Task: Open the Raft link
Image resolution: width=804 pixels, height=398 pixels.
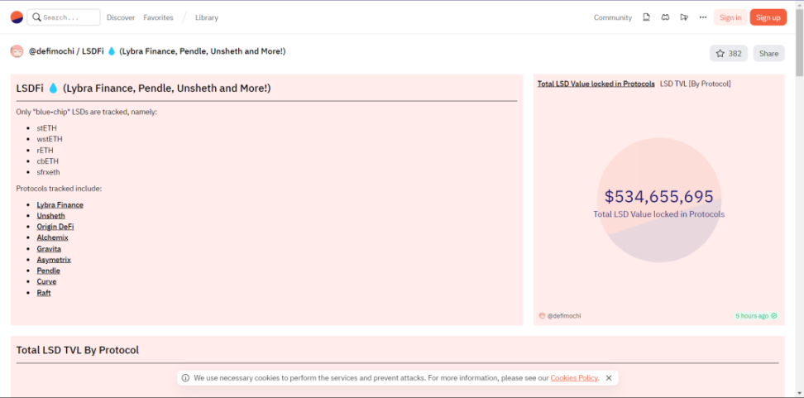Action: [44, 293]
